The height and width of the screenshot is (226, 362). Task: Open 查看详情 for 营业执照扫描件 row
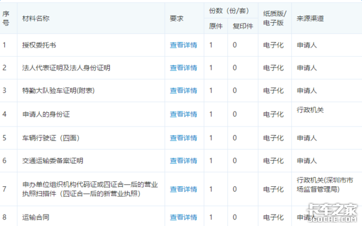183,189
